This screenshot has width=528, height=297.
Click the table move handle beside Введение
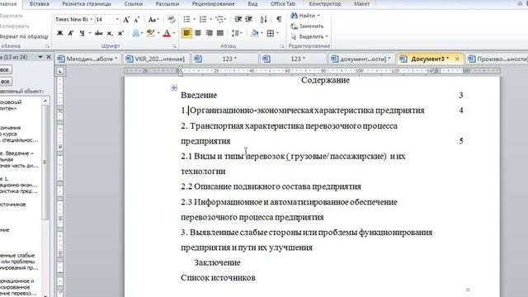(174, 88)
